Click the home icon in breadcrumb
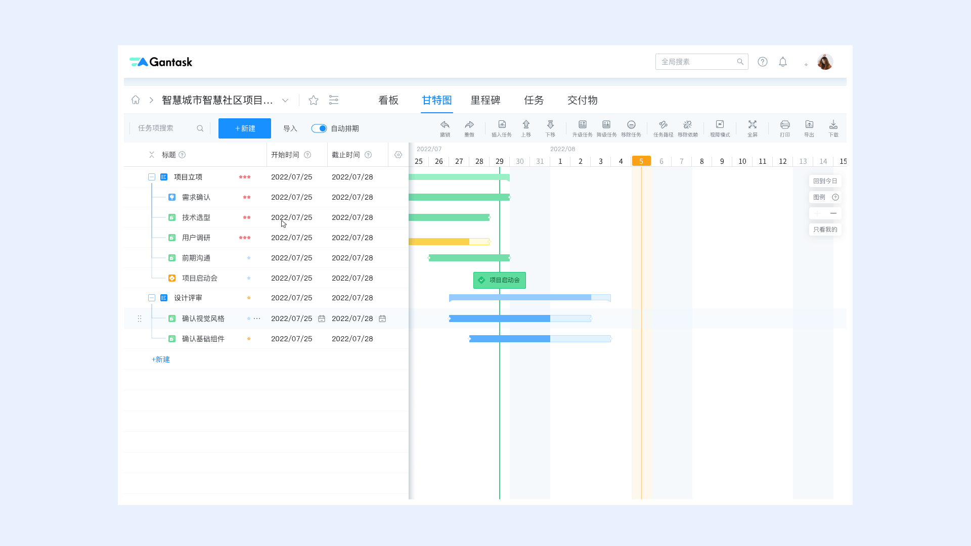Viewport: 971px width, 546px height. click(136, 100)
